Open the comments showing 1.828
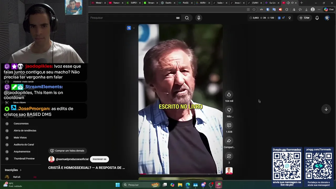This screenshot has width=336, height=189. [x=229, y=125]
